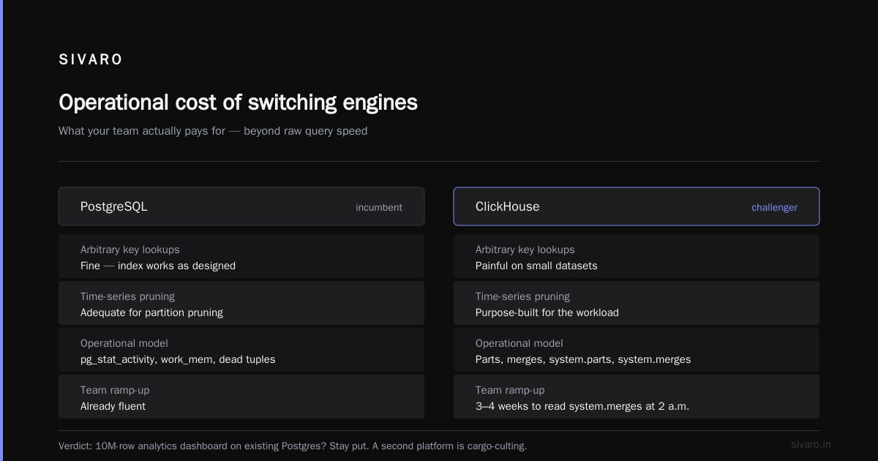Click the ClickHouse 'Operational model' label

519,343
